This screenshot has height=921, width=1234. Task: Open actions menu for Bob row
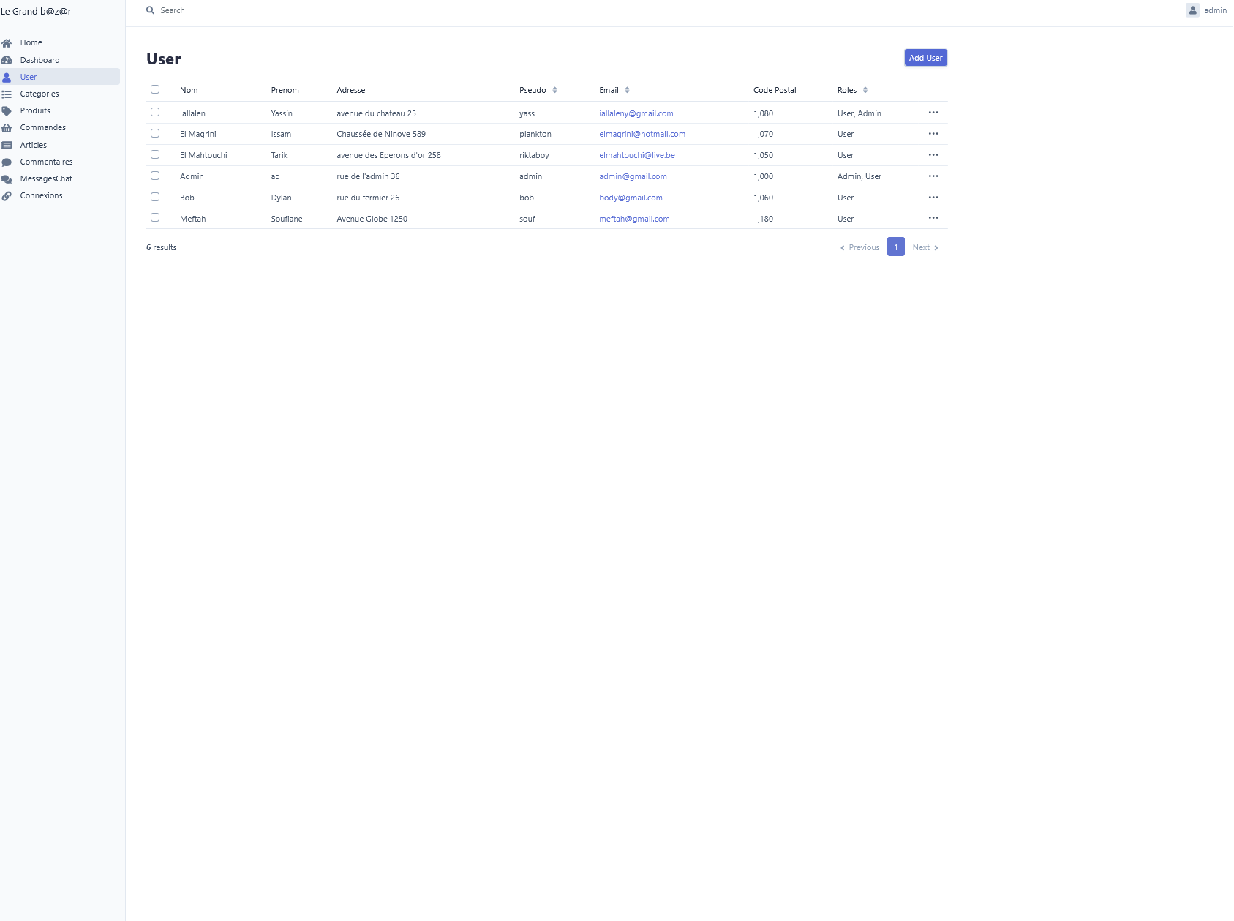click(933, 198)
